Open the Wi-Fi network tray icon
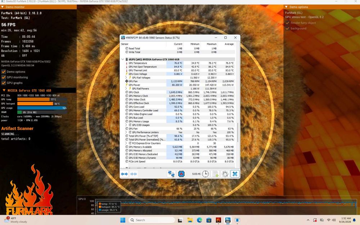Image resolution: width=360 pixels, height=225 pixels. tap(329, 220)
